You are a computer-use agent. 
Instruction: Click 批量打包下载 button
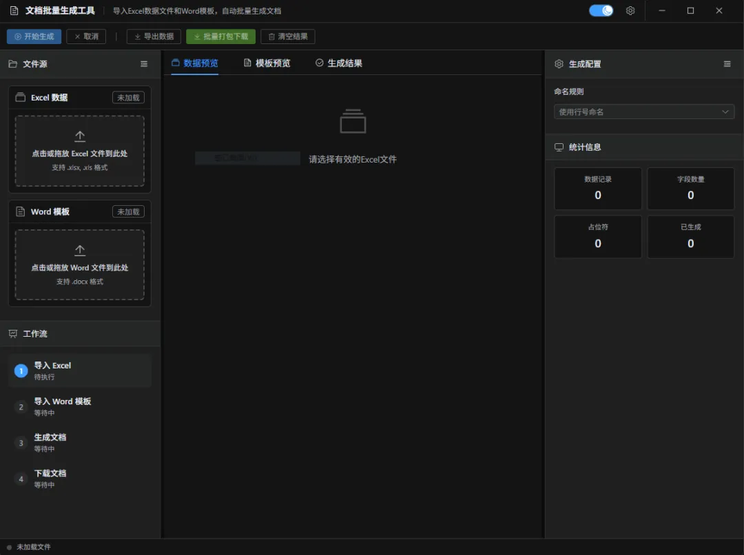220,36
